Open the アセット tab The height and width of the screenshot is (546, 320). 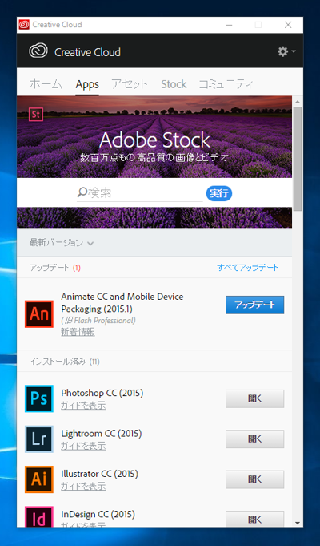point(130,84)
